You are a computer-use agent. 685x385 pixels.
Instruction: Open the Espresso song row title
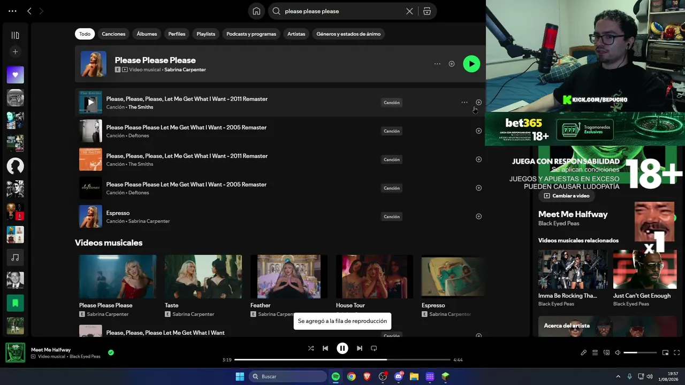118,213
